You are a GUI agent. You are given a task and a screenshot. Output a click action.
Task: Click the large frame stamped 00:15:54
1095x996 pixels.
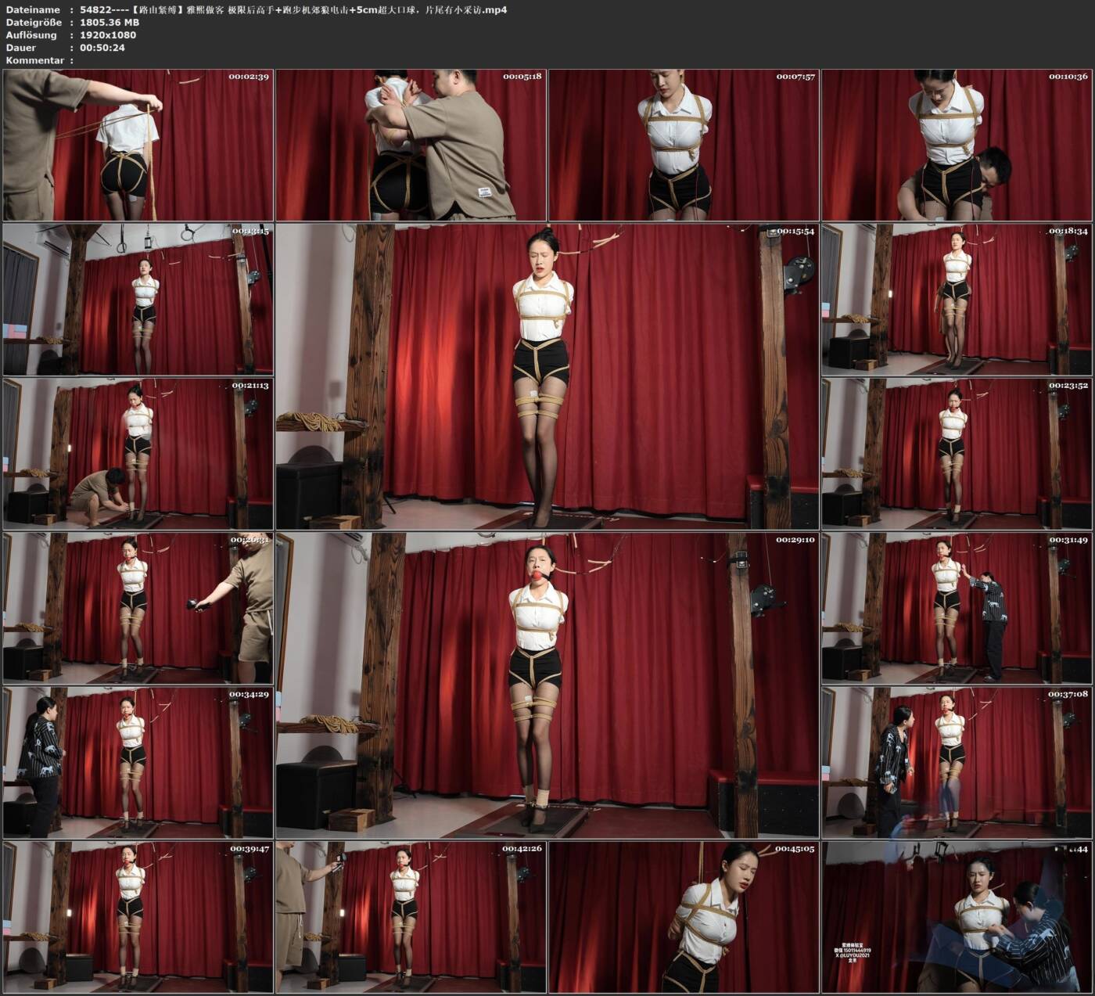tap(547, 376)
